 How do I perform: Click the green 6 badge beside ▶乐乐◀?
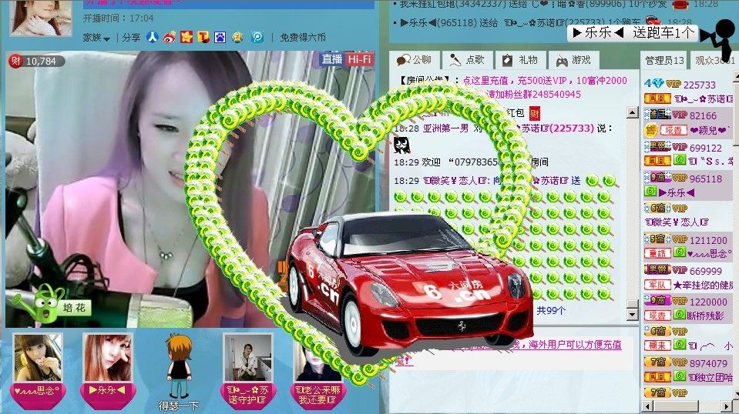tap(650, 192)
